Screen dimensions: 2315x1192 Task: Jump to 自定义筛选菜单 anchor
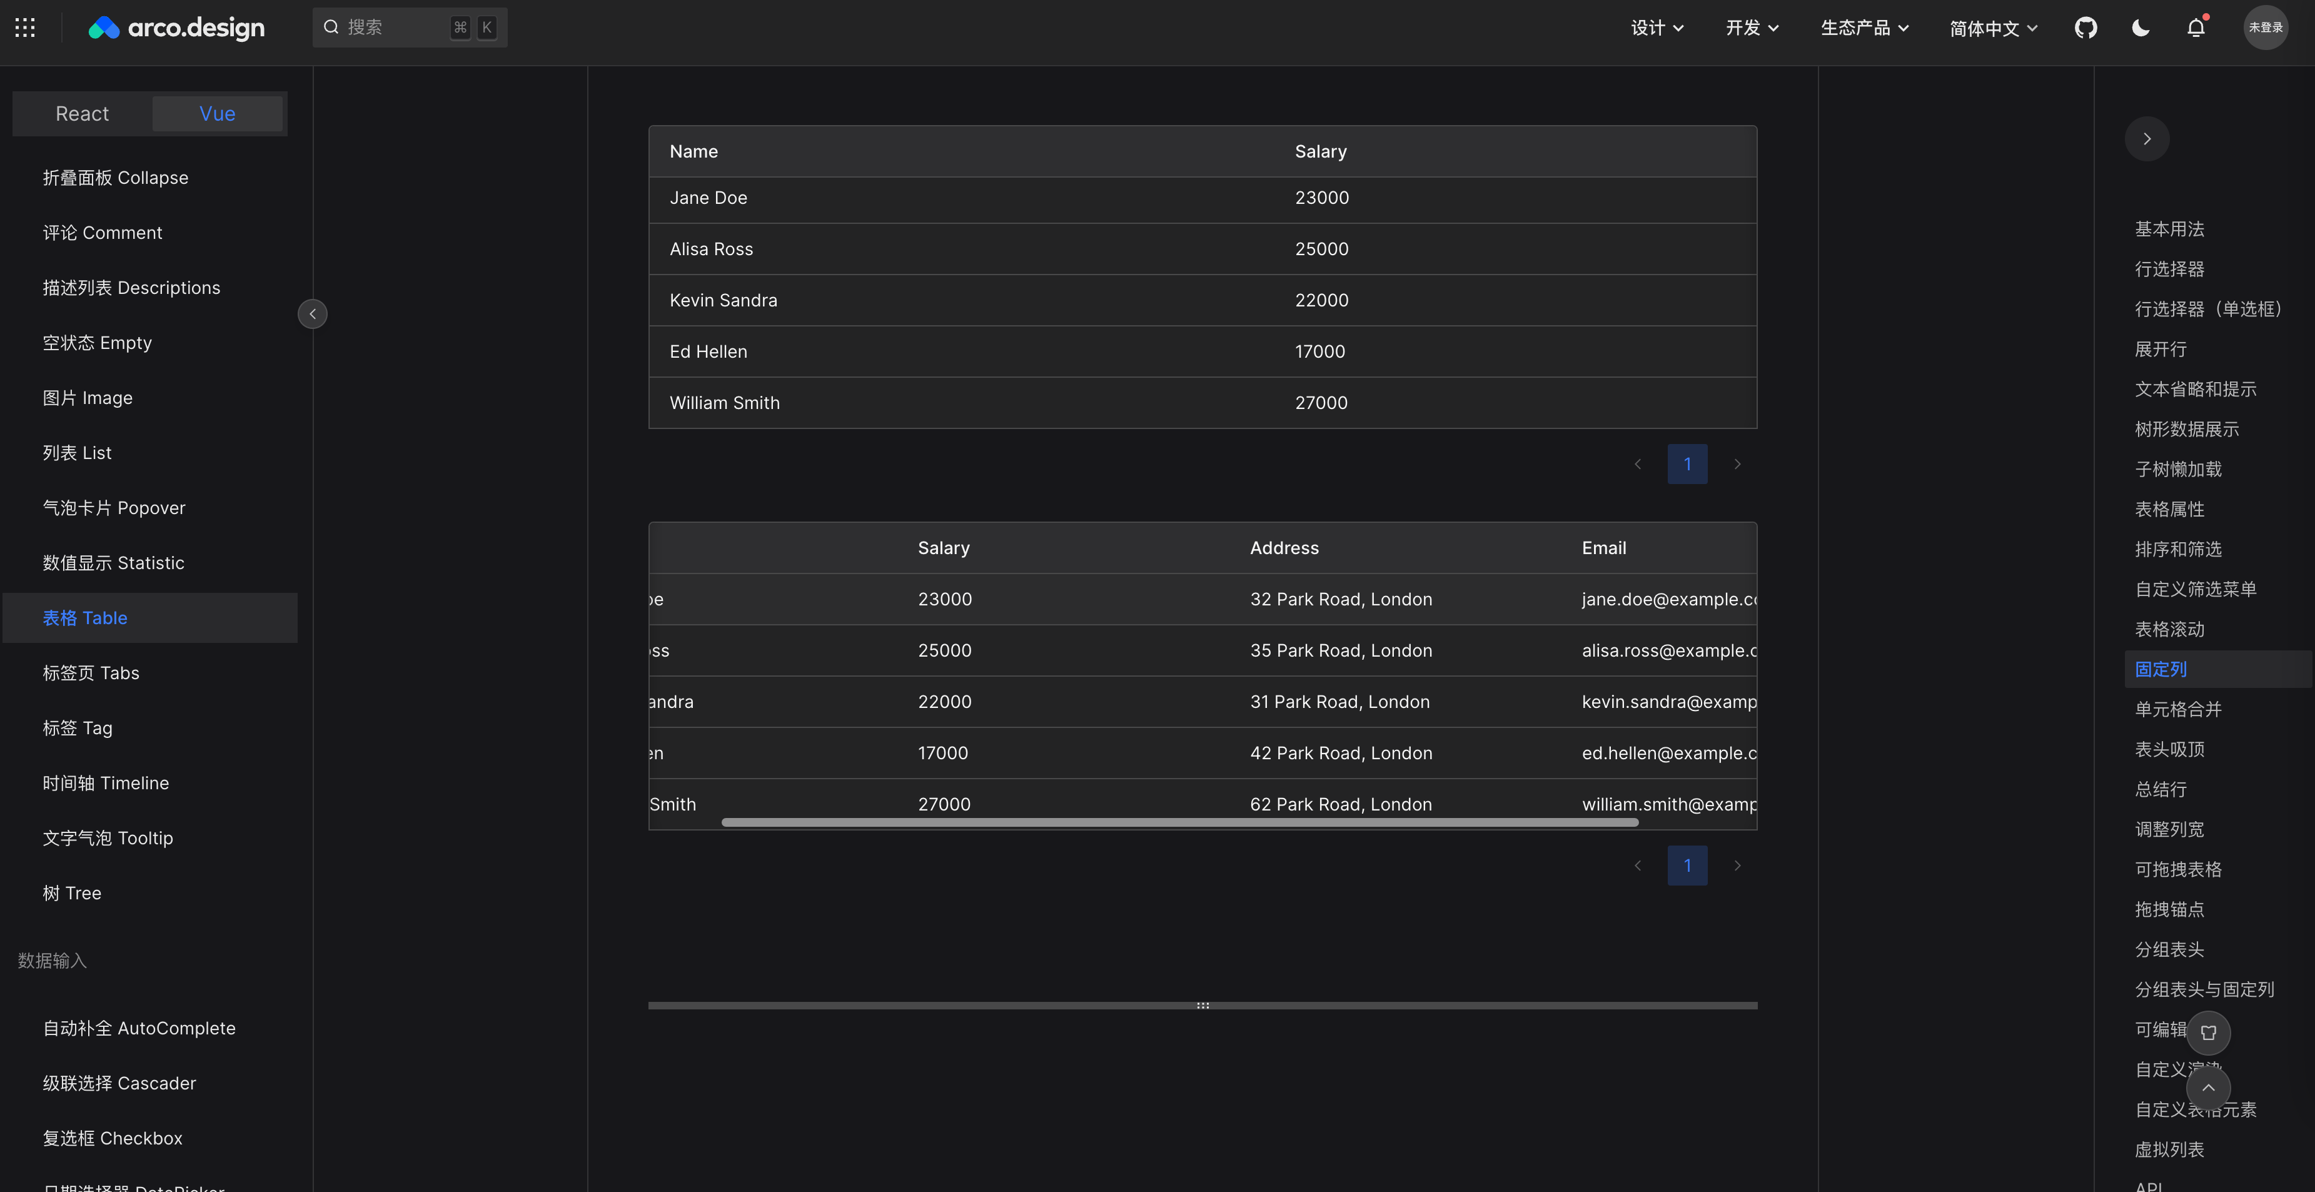coord(2196,589)
